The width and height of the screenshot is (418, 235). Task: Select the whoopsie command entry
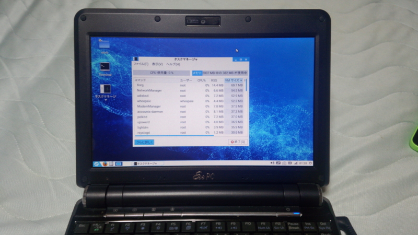click(144, 101)
